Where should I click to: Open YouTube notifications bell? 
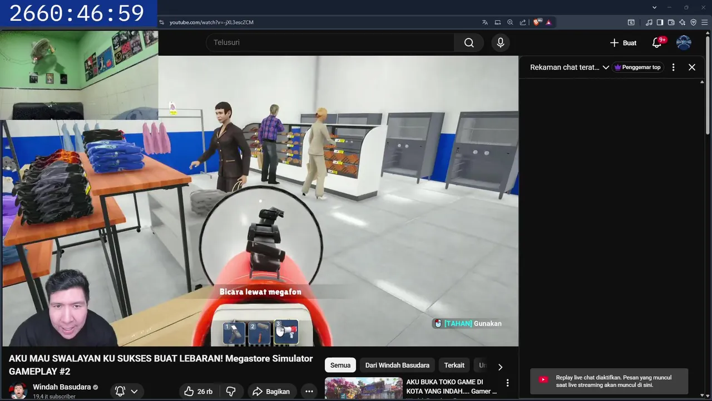point(657,43)
